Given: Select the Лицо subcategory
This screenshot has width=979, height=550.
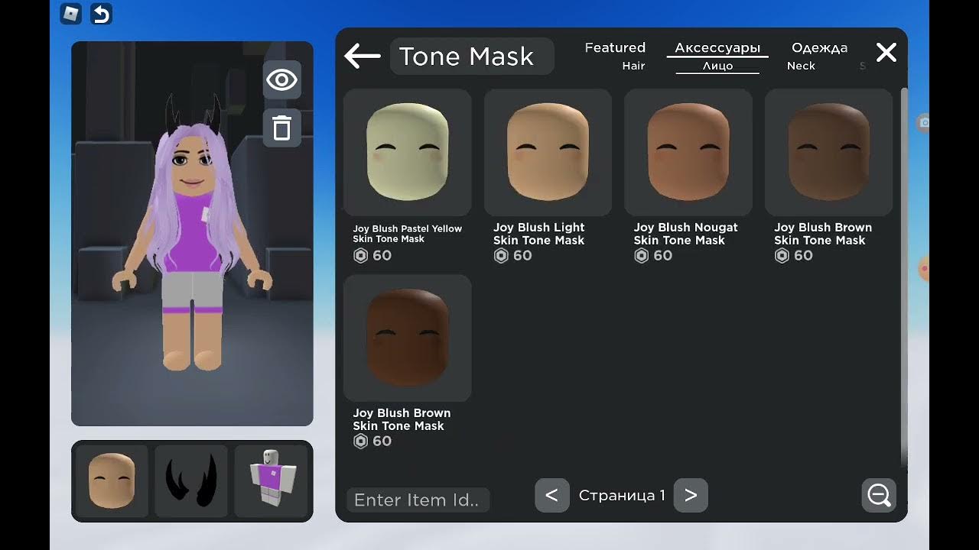Looking at the screenshot, I should (x=717, y=66).
